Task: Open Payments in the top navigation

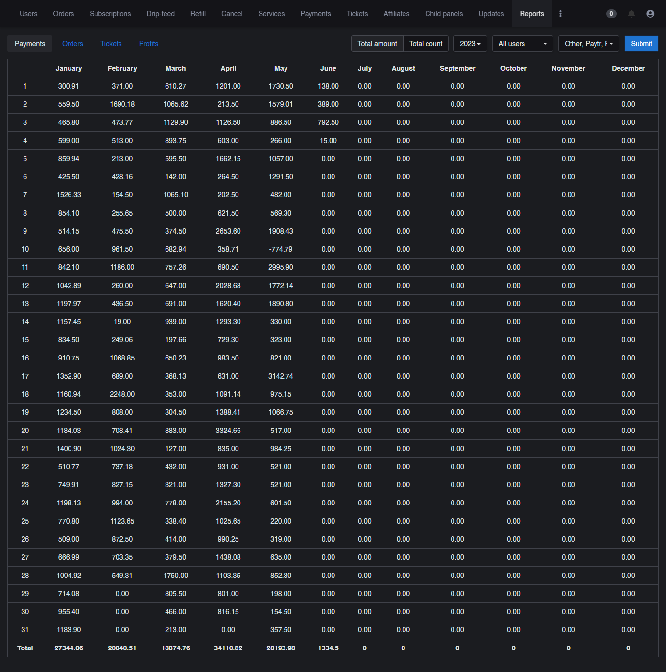Action: 315,14
